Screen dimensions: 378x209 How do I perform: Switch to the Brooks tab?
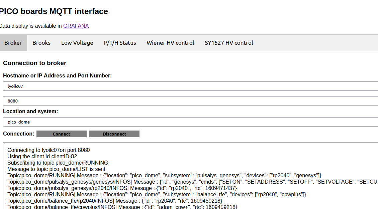[x=41, y=43]
